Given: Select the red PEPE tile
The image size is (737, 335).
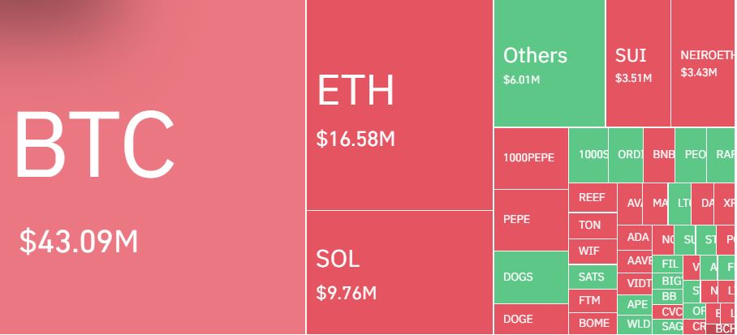Looking at the screenshot, I should tap(531, 220).
